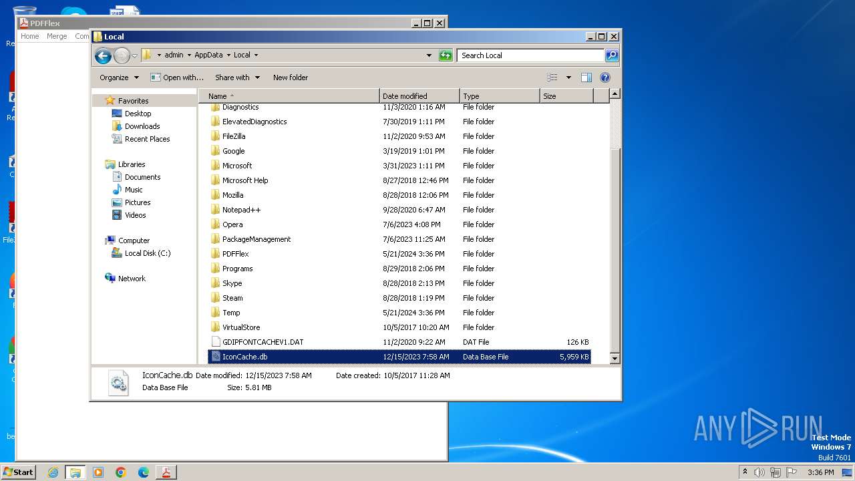Select the Google folder icon
Viewport: 855px width, 481px height.
[x=216, y=151]
